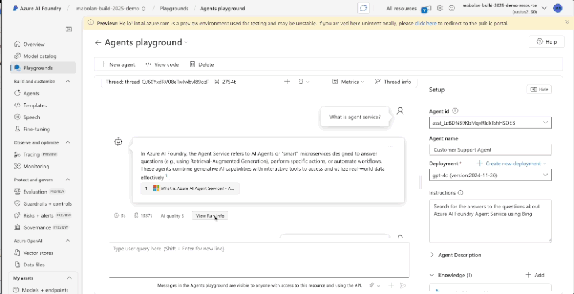Open the settings gear in header
Viewport: 574px width, 294px height.
(x=440, y=8)
